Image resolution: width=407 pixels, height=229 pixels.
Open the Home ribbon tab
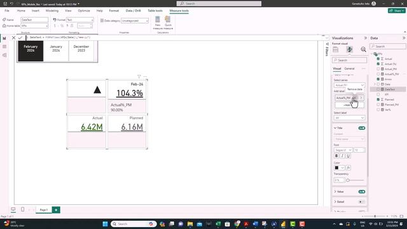tap(21, 11)
